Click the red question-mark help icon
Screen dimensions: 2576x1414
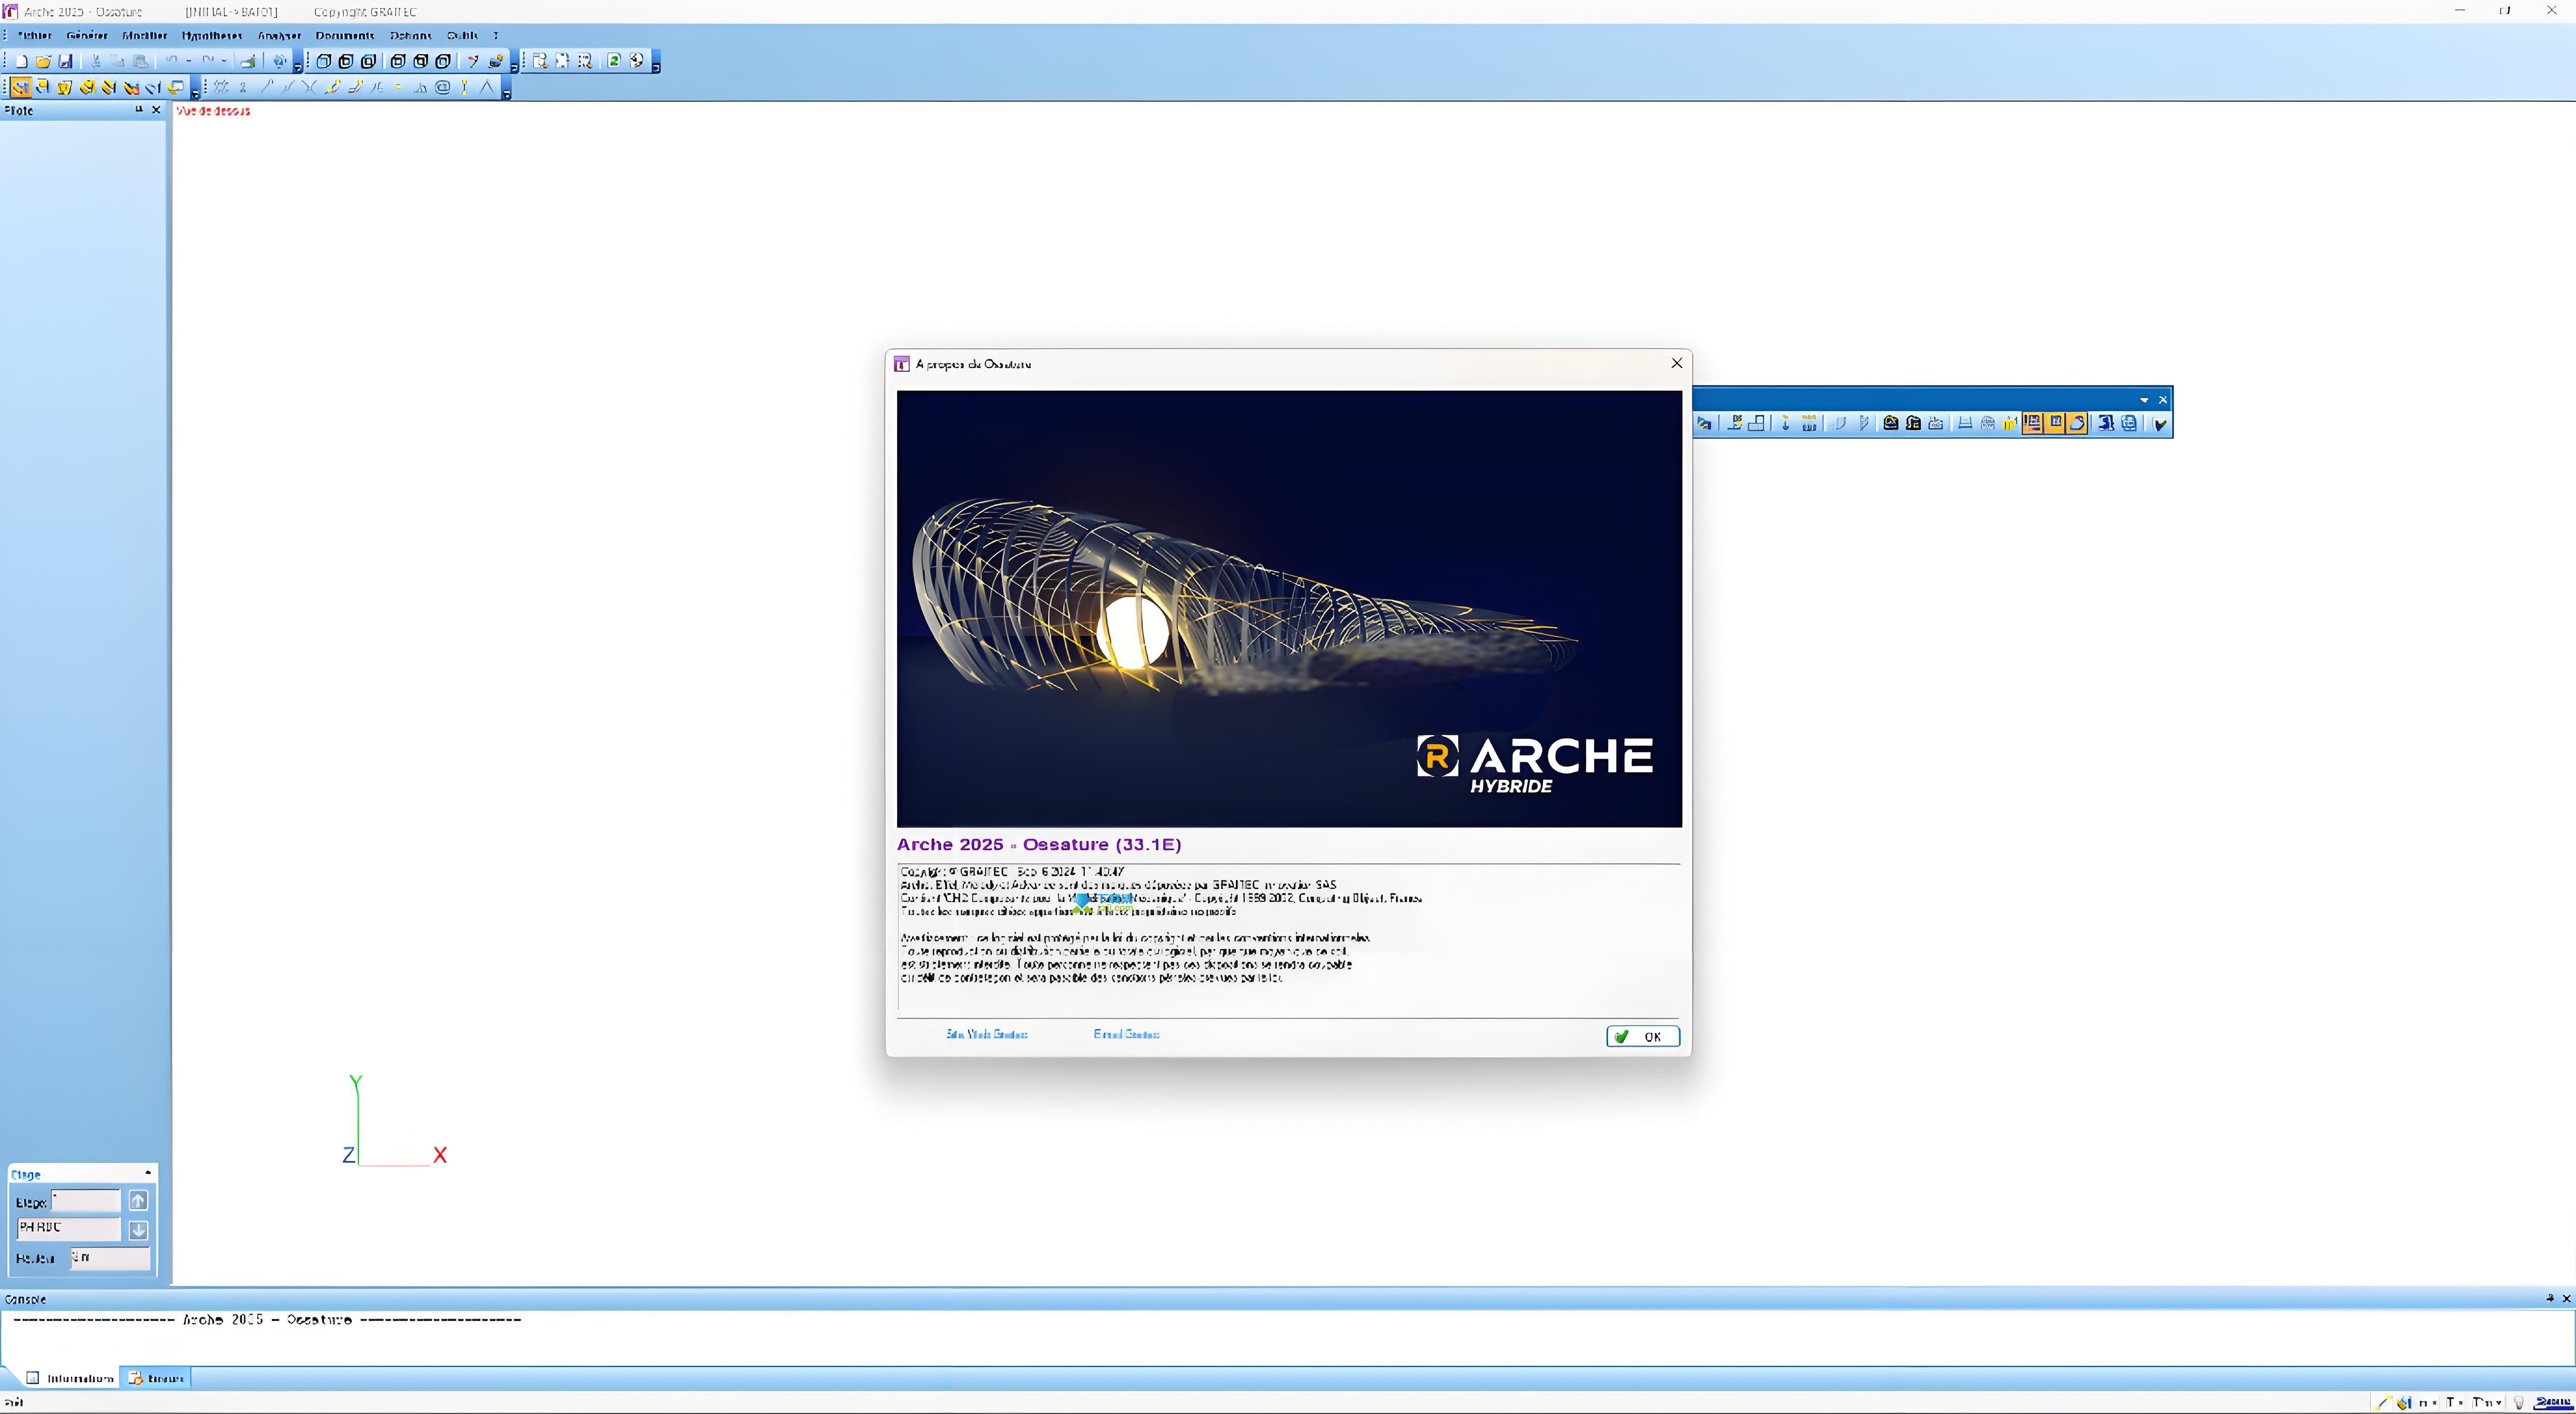coord(473,61)
